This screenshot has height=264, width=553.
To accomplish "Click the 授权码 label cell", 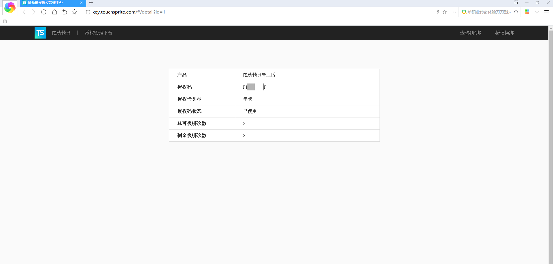I will (x=202, y=87).
